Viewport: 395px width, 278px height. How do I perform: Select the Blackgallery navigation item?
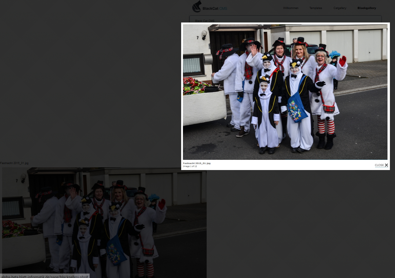[x=367, y=8]
